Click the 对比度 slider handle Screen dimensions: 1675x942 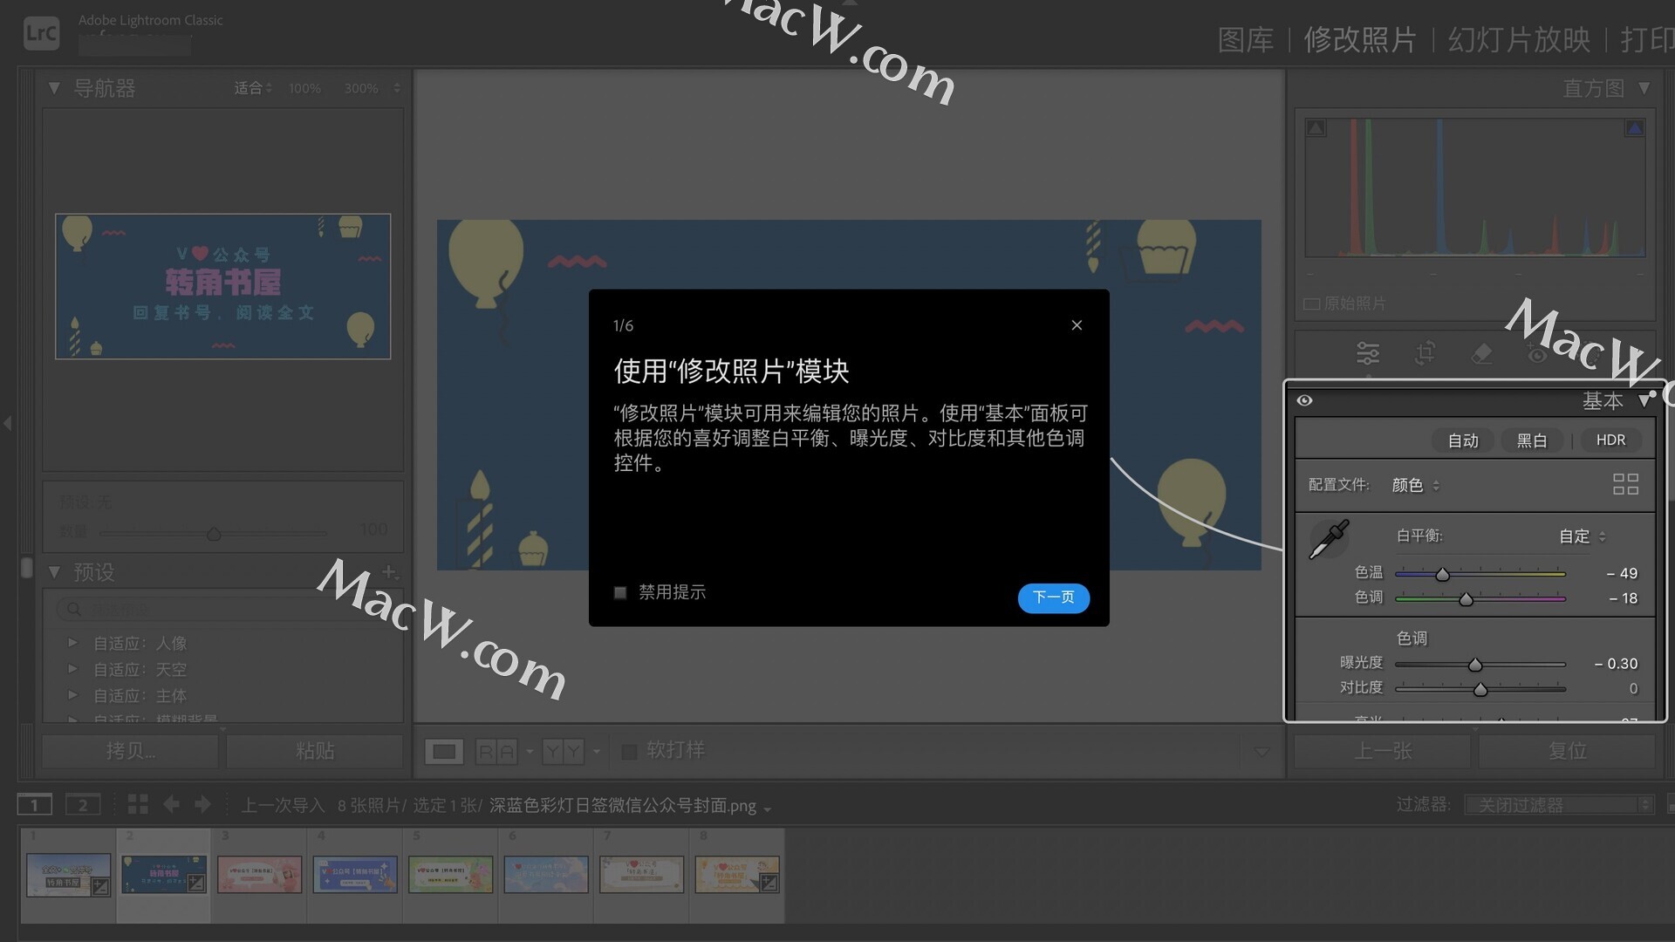tap(1480, 690)
